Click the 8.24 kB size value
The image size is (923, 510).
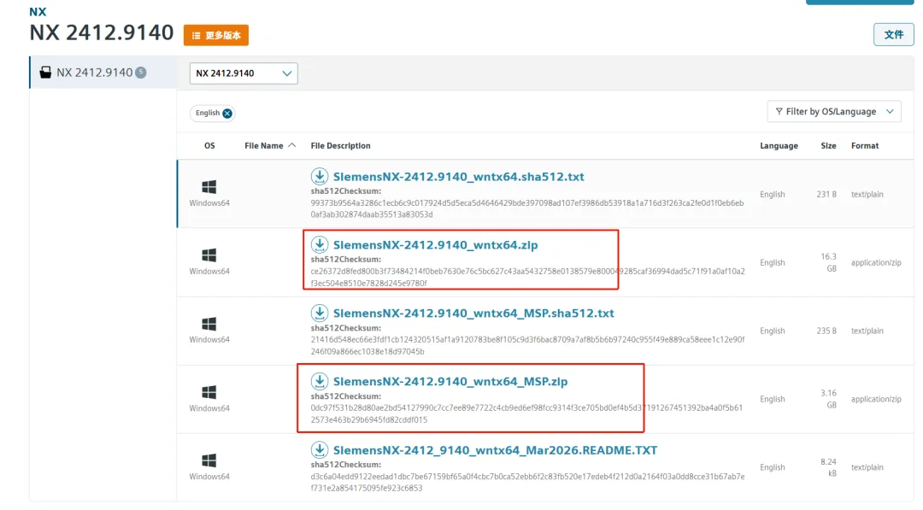[828, 467]
